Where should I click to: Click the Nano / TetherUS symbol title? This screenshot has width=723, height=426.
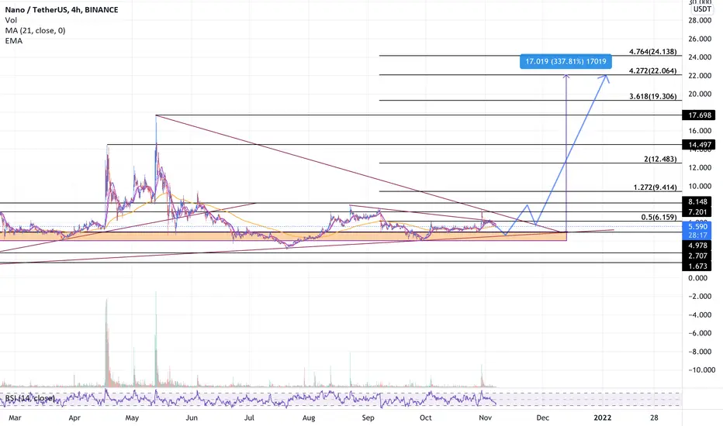coord(61,9)
